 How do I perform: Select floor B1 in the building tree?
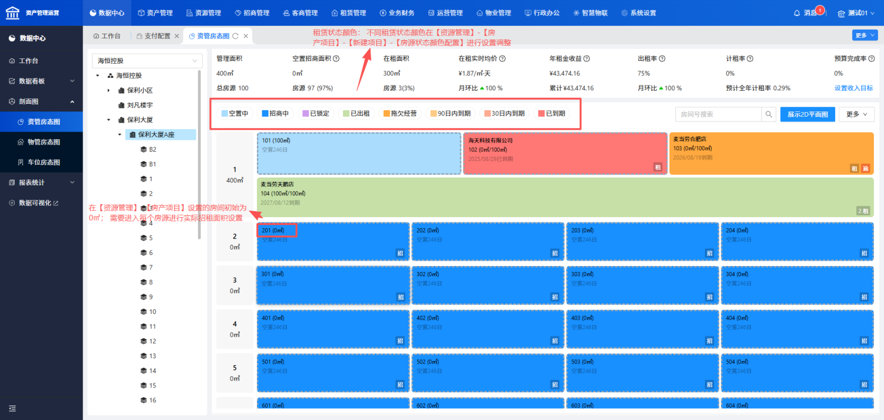153,164
